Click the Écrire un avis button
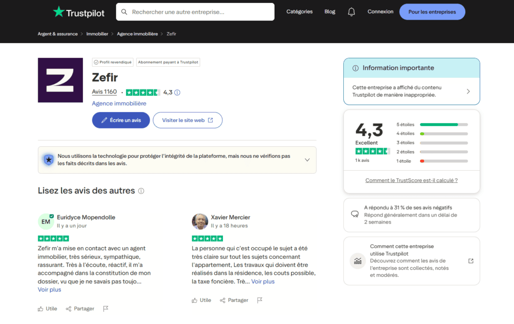 [x=121, y=120]
